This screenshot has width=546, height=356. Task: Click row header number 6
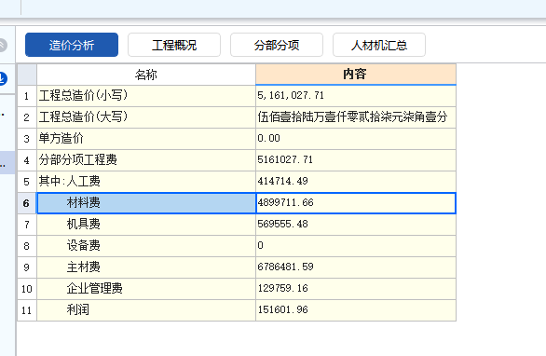pos(27,203)
